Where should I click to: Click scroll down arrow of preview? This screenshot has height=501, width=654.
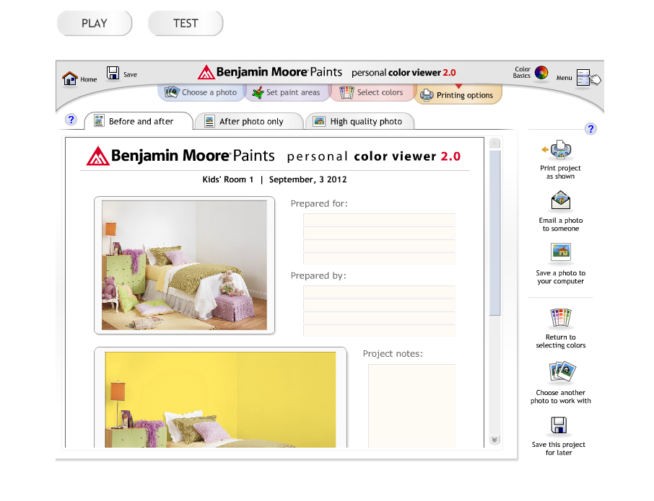tap(494, 440)
